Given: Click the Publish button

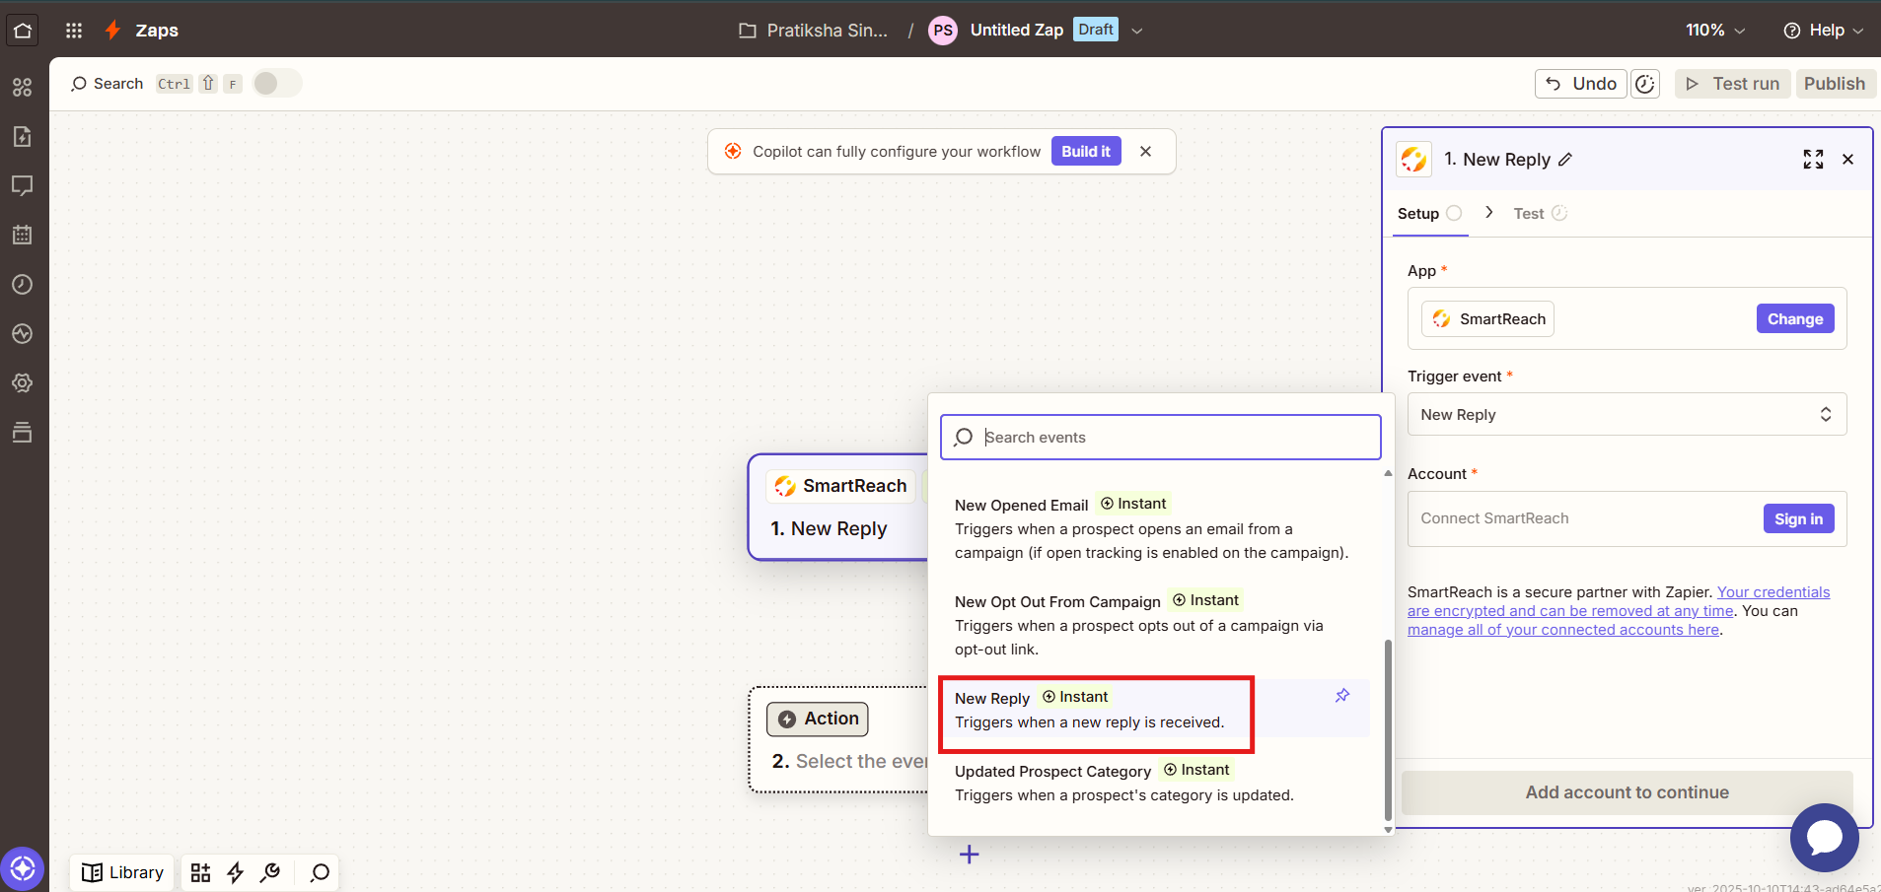Looking at the screenshot, I should 1835,84.
